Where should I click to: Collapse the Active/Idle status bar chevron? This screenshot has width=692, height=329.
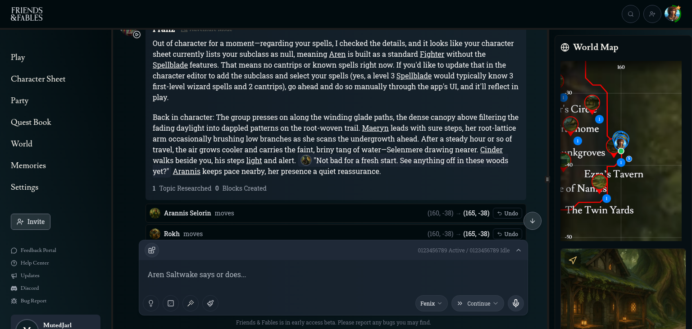pyautogui.click(x=519, y=250)
